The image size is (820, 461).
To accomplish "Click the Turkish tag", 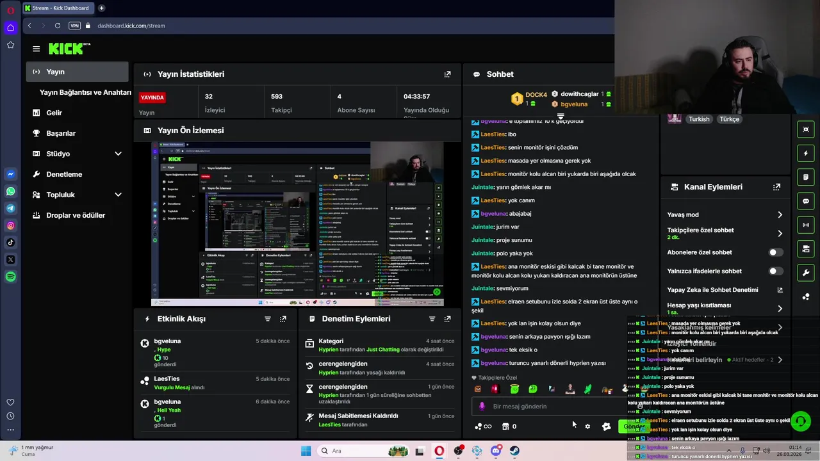I will pyautogui.click(x=699, y=119).
